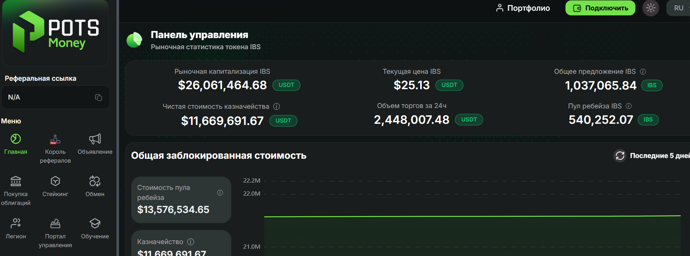Click the green TVL chart line

[472, 216]
